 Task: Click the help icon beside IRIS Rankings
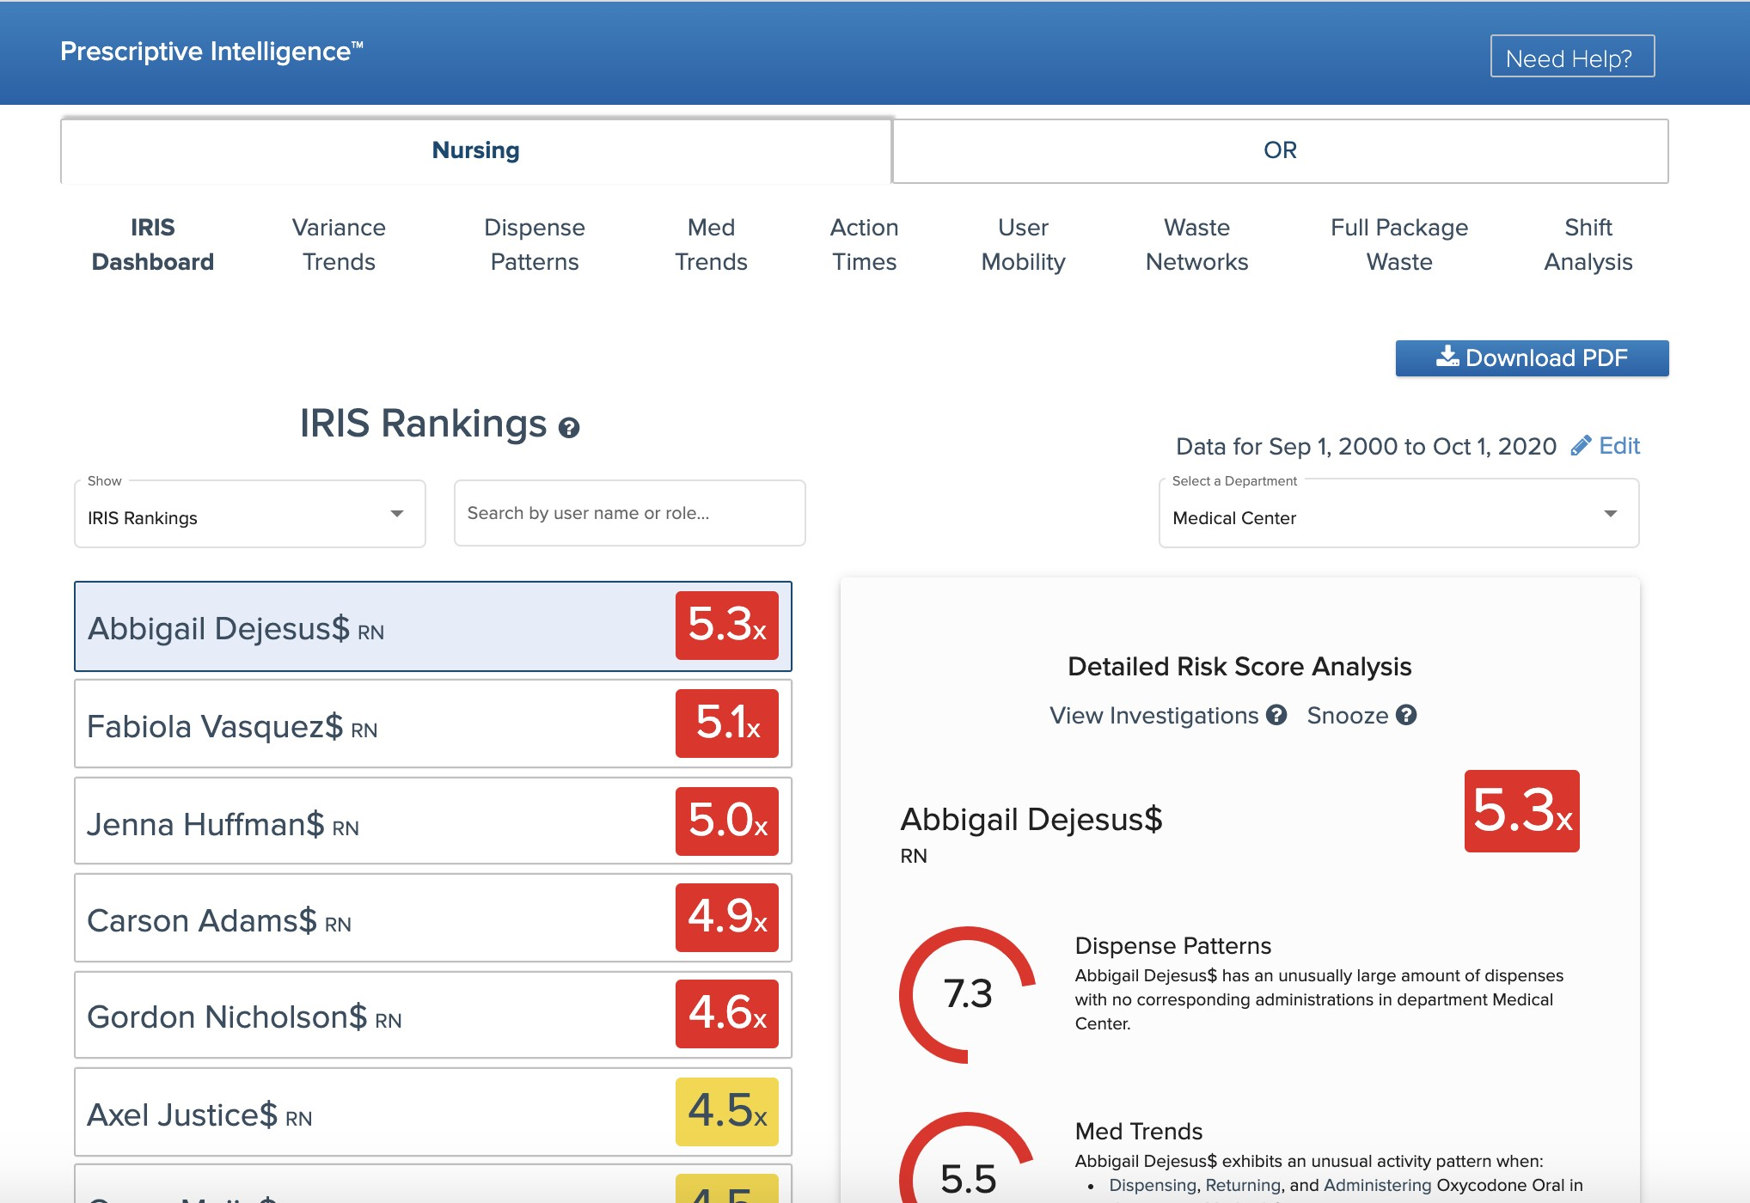coord(569,428)
